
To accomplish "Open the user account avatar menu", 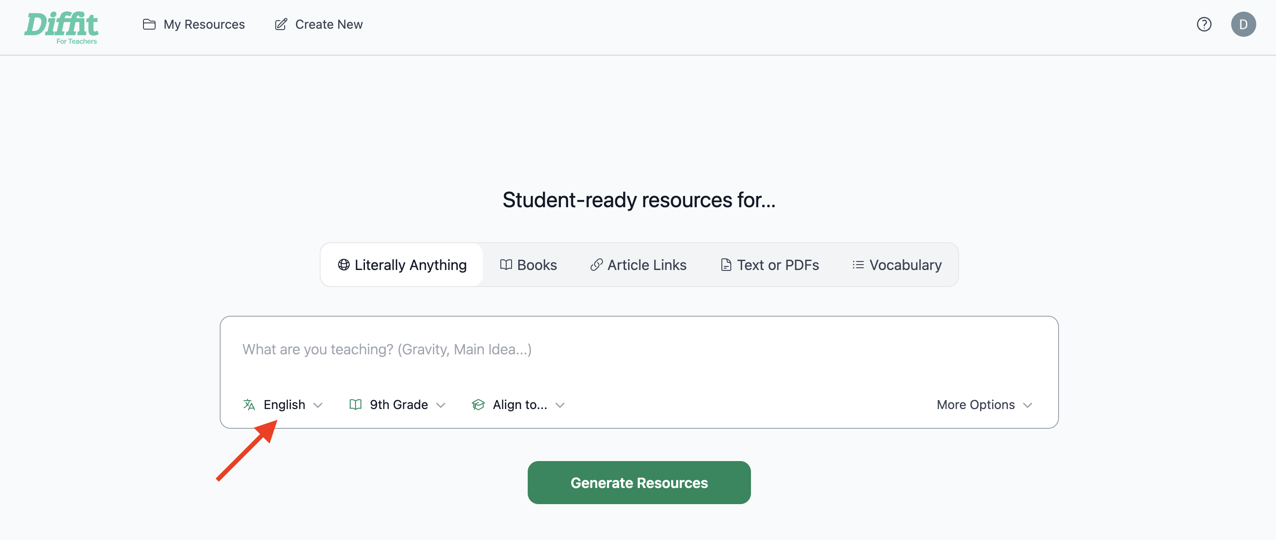I will (1243, 24).
